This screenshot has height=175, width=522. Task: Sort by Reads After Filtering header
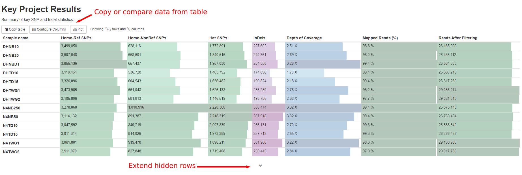458,38
